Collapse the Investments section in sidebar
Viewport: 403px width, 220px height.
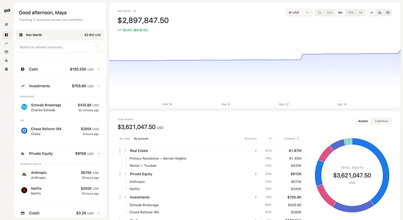click(x=99, y=86)
